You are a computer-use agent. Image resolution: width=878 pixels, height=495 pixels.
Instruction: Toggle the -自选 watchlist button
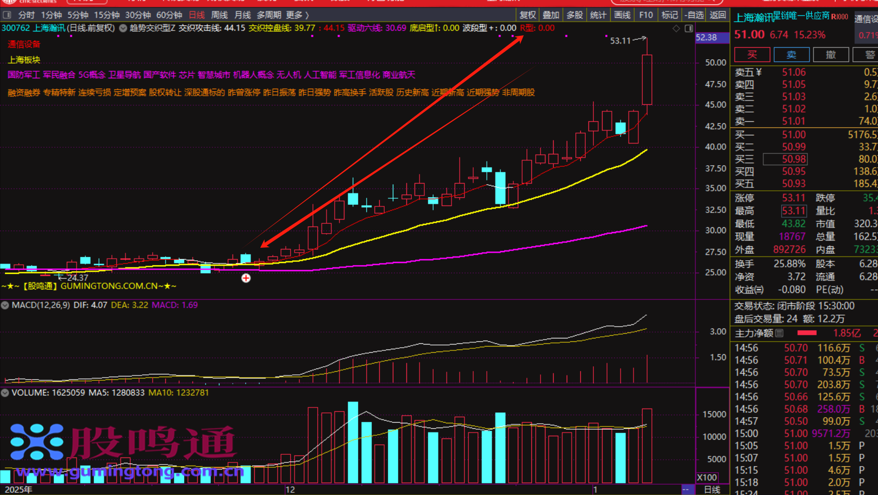[x=694, y=15]
